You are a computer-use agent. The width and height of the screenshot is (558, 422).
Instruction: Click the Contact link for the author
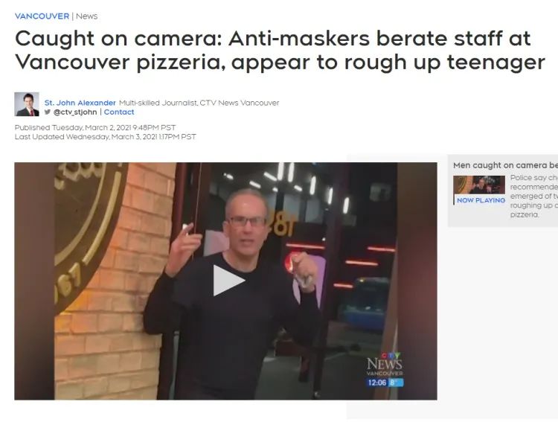pyautogui.click(x=119, y=112)
